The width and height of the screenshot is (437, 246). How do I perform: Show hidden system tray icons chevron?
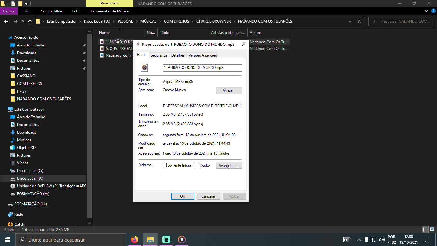(x=359, y=240)
